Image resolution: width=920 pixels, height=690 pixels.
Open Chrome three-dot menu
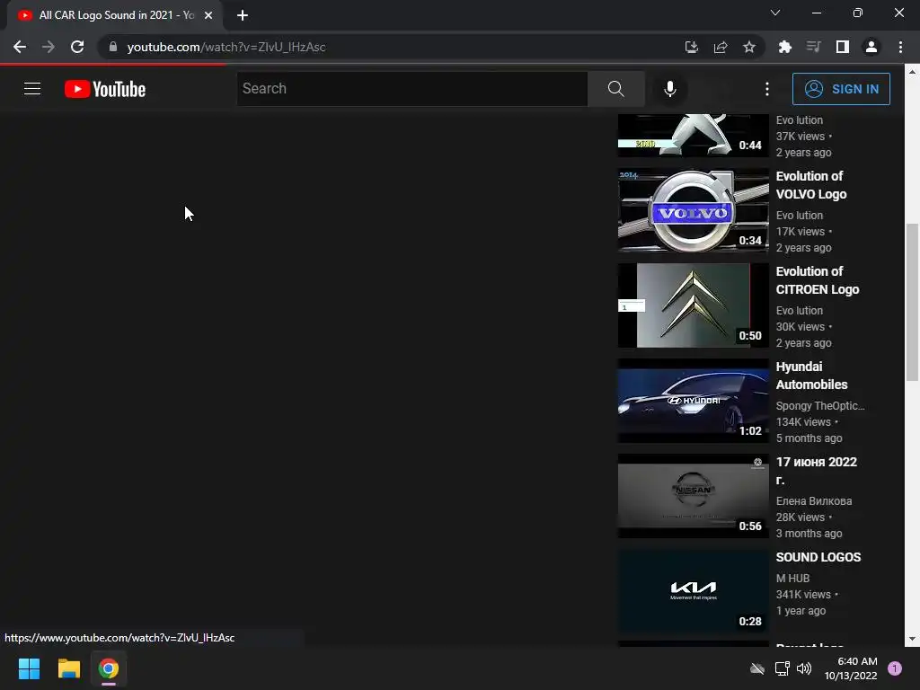[x=900, y=47]
